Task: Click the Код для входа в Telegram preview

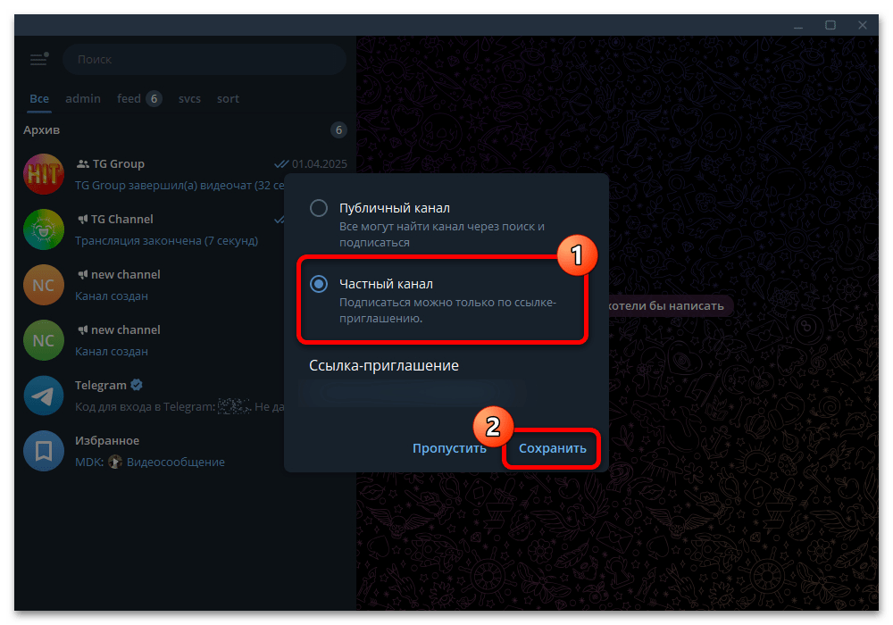Action: coord(179,406)
